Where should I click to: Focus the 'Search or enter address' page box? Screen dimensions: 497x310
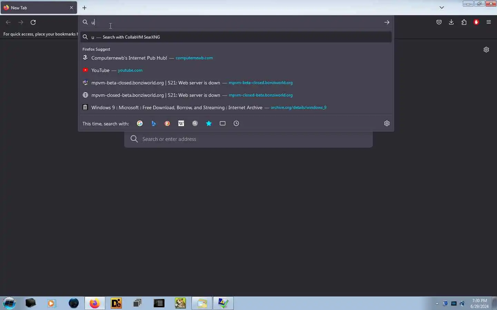[x=248, y=139]
